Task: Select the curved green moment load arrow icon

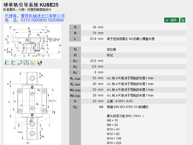Action: (20, 63)
